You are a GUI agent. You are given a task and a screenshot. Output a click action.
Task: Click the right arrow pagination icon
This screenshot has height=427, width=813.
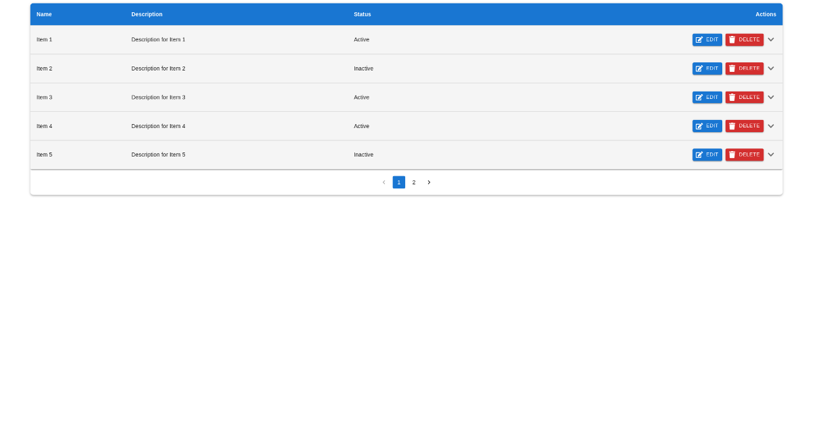(429, 182)
